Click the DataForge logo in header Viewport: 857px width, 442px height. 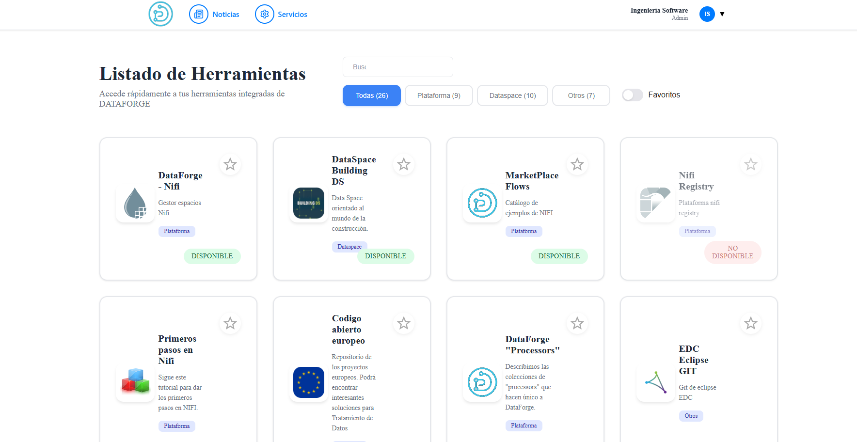(x=160, y=14)
